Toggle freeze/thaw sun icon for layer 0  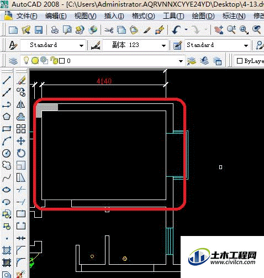pyautogui.click(x=35, y=61)
